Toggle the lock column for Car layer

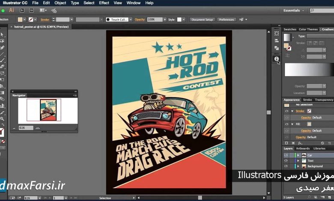(x=292, y=155)
